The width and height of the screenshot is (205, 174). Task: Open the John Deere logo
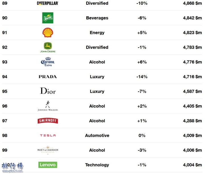coord(48,47)
